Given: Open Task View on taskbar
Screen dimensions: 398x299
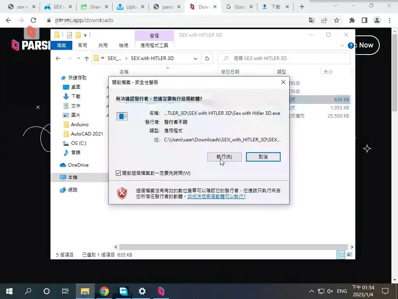Looking at the screenshot, I should point(65,291).
